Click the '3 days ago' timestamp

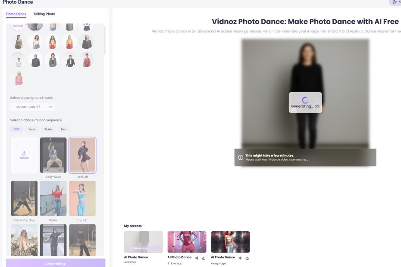175,264
